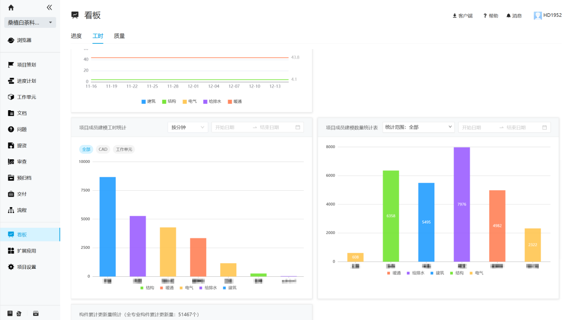
Task: Switch to the 进度 tab
Action: pos(77,36)
